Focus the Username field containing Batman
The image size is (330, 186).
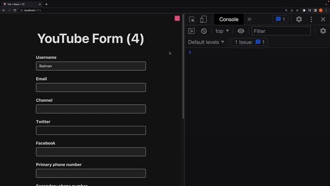click(91, 66)
